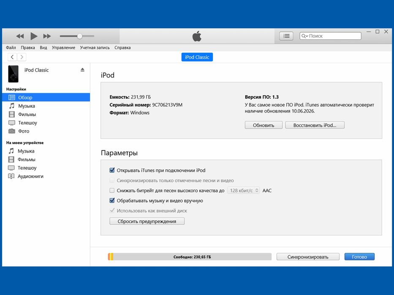Click the Емкость value 231,99 ГБ
The width and height of the screenshot is (394, 295).
click(x=141, y=97)
